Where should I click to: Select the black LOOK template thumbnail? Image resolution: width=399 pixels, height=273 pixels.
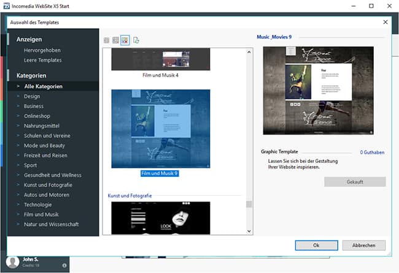pyautogui.click(x=161, y=218)
